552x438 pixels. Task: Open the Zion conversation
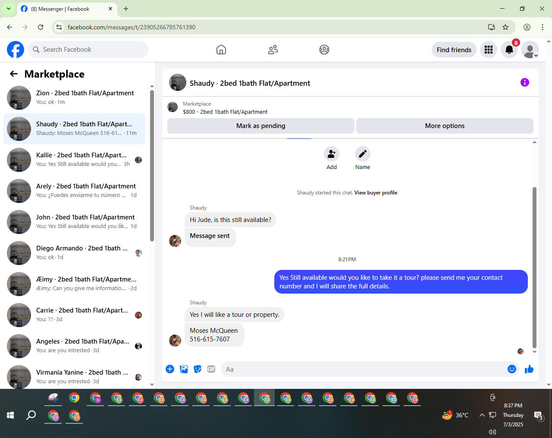coord(75,98)
